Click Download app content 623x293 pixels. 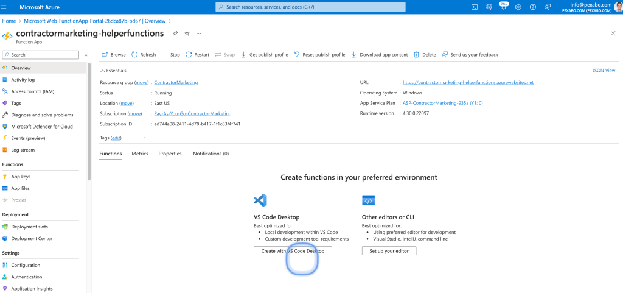[380, 55]
